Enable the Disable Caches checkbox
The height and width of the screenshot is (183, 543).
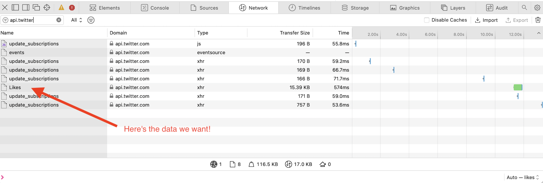click(x=427, y=20)
